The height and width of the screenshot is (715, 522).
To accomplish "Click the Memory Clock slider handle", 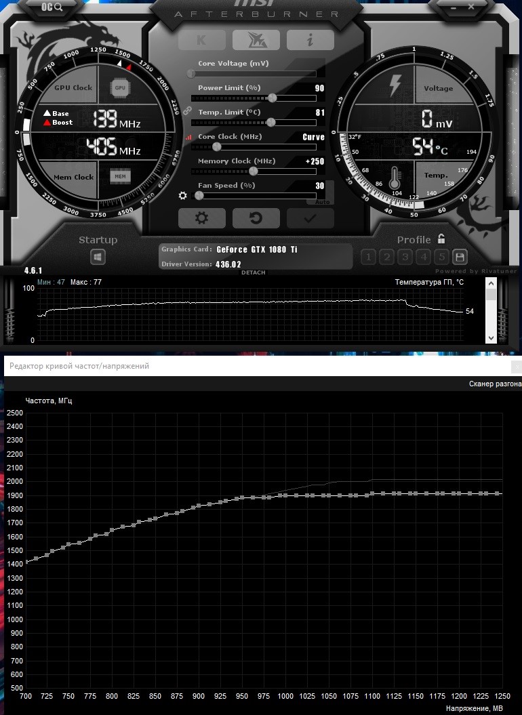I will tap(254, 171).
